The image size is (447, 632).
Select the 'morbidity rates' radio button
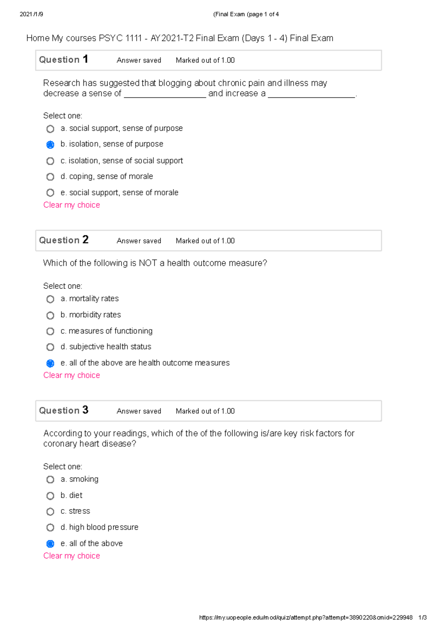coord(50,315)
